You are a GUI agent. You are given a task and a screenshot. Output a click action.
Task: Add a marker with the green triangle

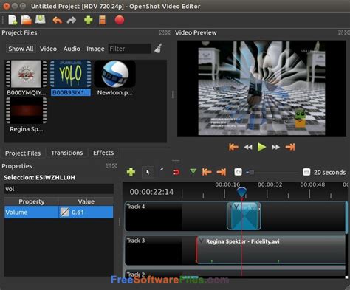point(193,171)
